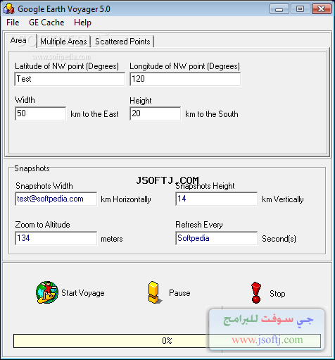335x360 pixels.
Task: Switch to the Multiple Areas tab
Action: click(x=63, y=42)
